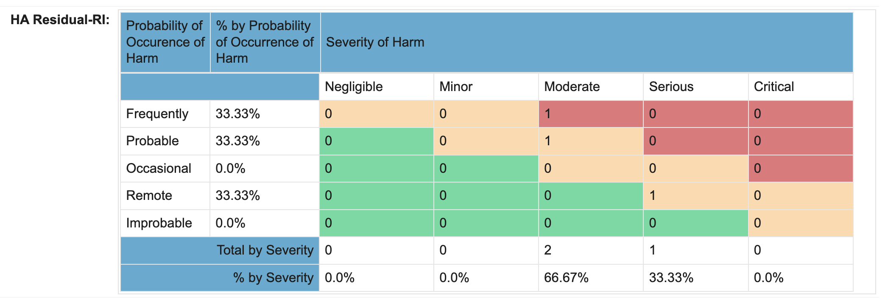Click Probability of Occurence of Harm header

coord(165,42)
